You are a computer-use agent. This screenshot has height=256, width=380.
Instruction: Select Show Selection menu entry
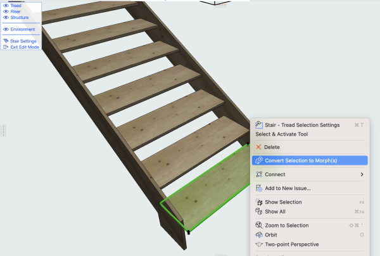283,202
